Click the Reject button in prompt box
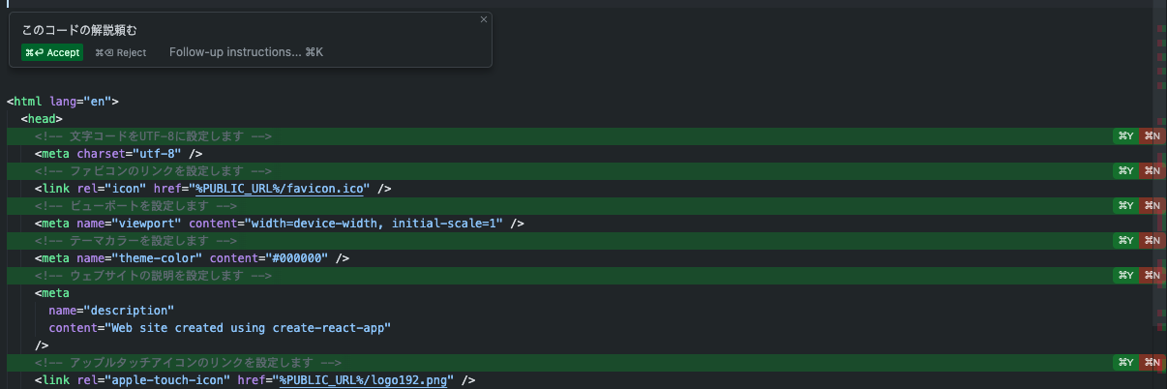 tap(121, 52)
